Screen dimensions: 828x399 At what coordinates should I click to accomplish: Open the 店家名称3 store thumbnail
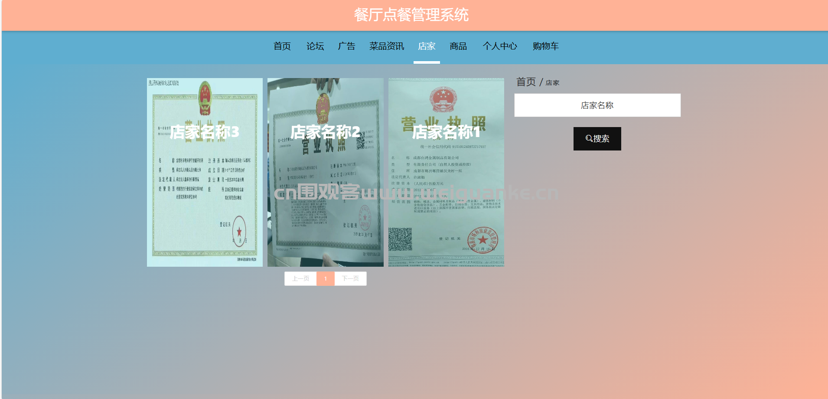click(205, 172)
